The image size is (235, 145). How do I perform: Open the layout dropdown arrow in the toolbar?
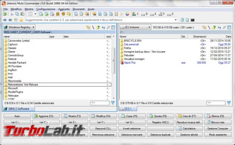point(35,14)
